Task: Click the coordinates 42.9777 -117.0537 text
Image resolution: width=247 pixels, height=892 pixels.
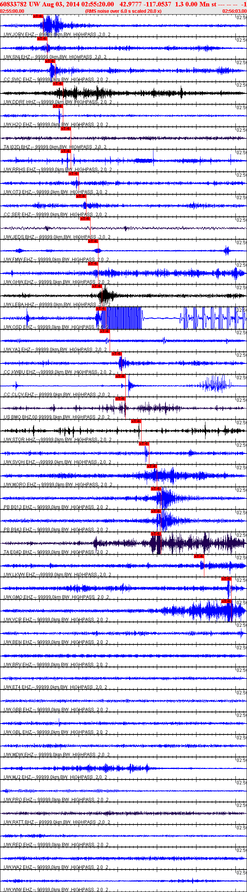Action: [145, 4]
